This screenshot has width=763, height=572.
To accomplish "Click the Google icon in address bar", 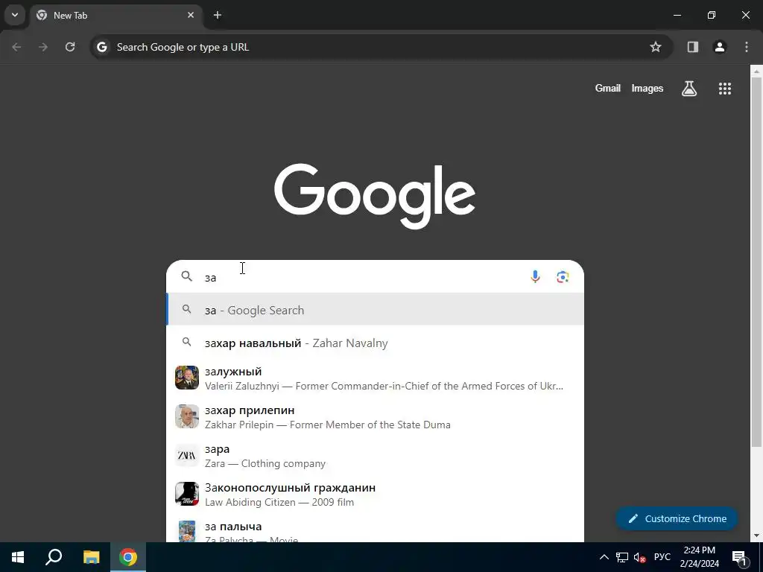I will (x=101, y=47).
